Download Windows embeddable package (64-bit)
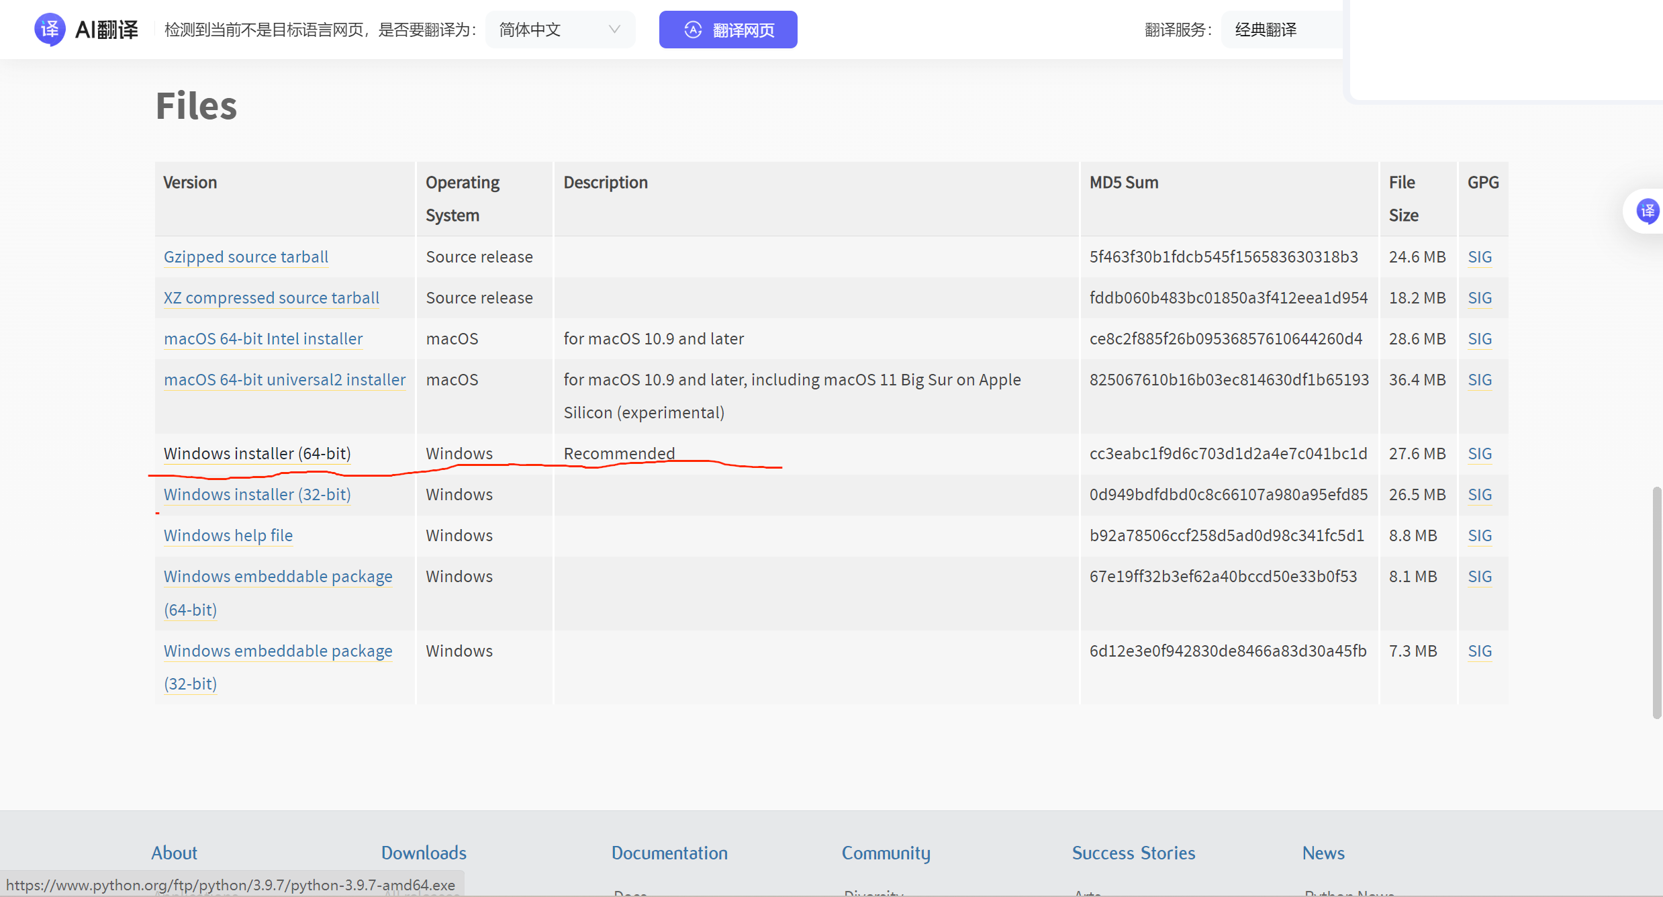This screenshot has width=1663, height=897. click(278, 577)
